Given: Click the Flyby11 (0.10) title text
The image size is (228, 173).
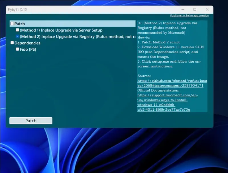Looking at the screenshot, I should tap(18, 10).
